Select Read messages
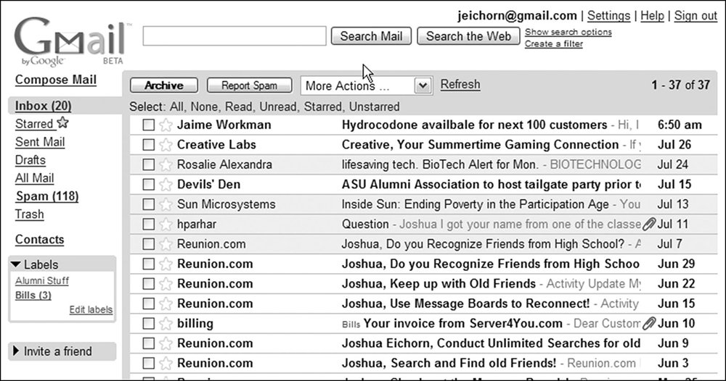The height and width of the screenshot is (381, 726). tap(238, 106)
